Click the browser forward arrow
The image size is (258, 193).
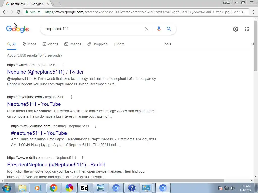[12, 12]
